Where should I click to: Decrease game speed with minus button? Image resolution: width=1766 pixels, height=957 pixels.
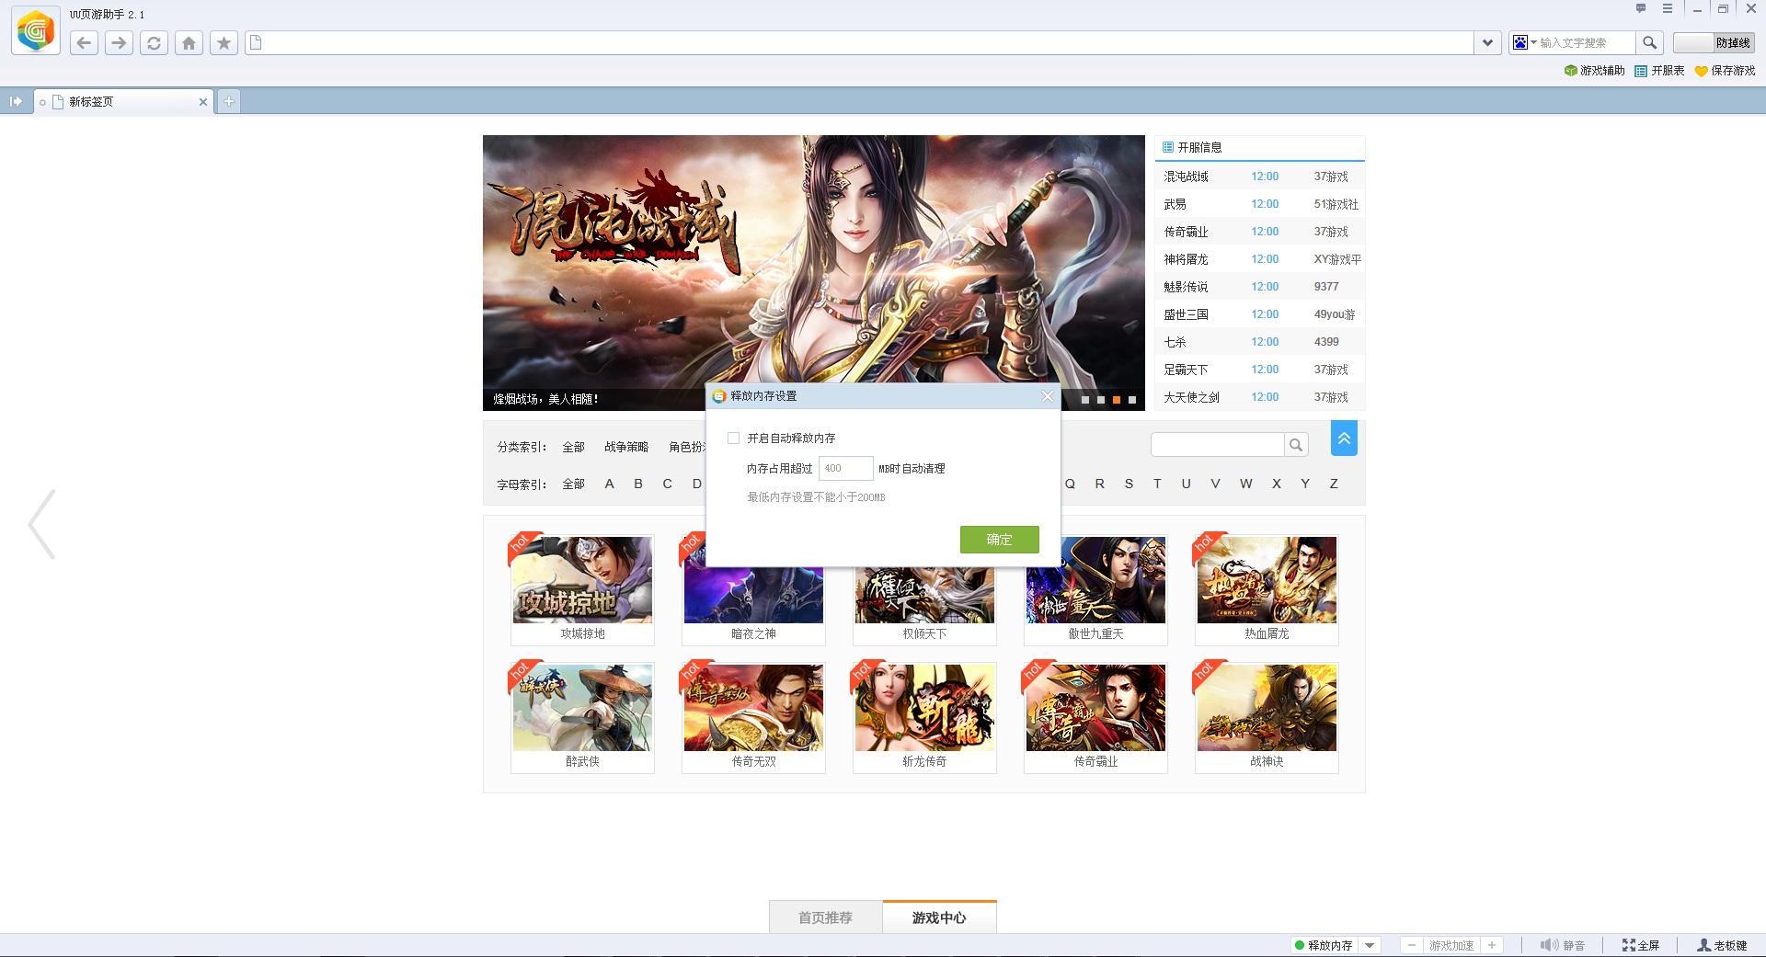pyautogui.click(x=1412, y=945)
